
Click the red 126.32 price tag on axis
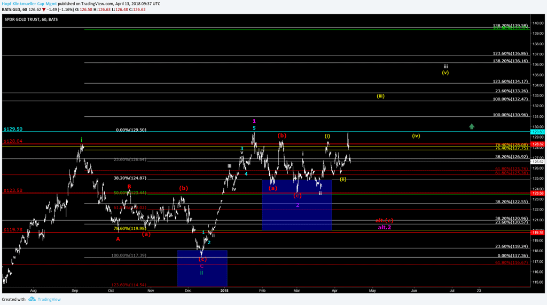(538, 144)
